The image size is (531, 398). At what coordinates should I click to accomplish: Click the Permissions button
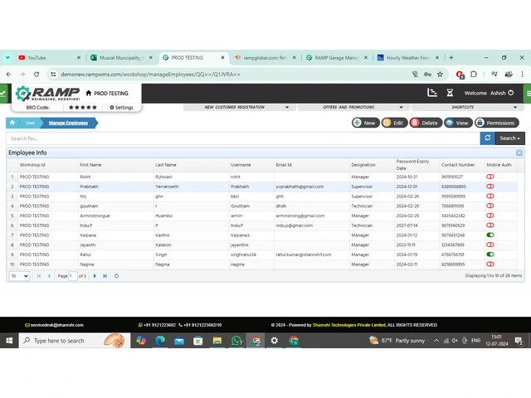pos(496,123)
